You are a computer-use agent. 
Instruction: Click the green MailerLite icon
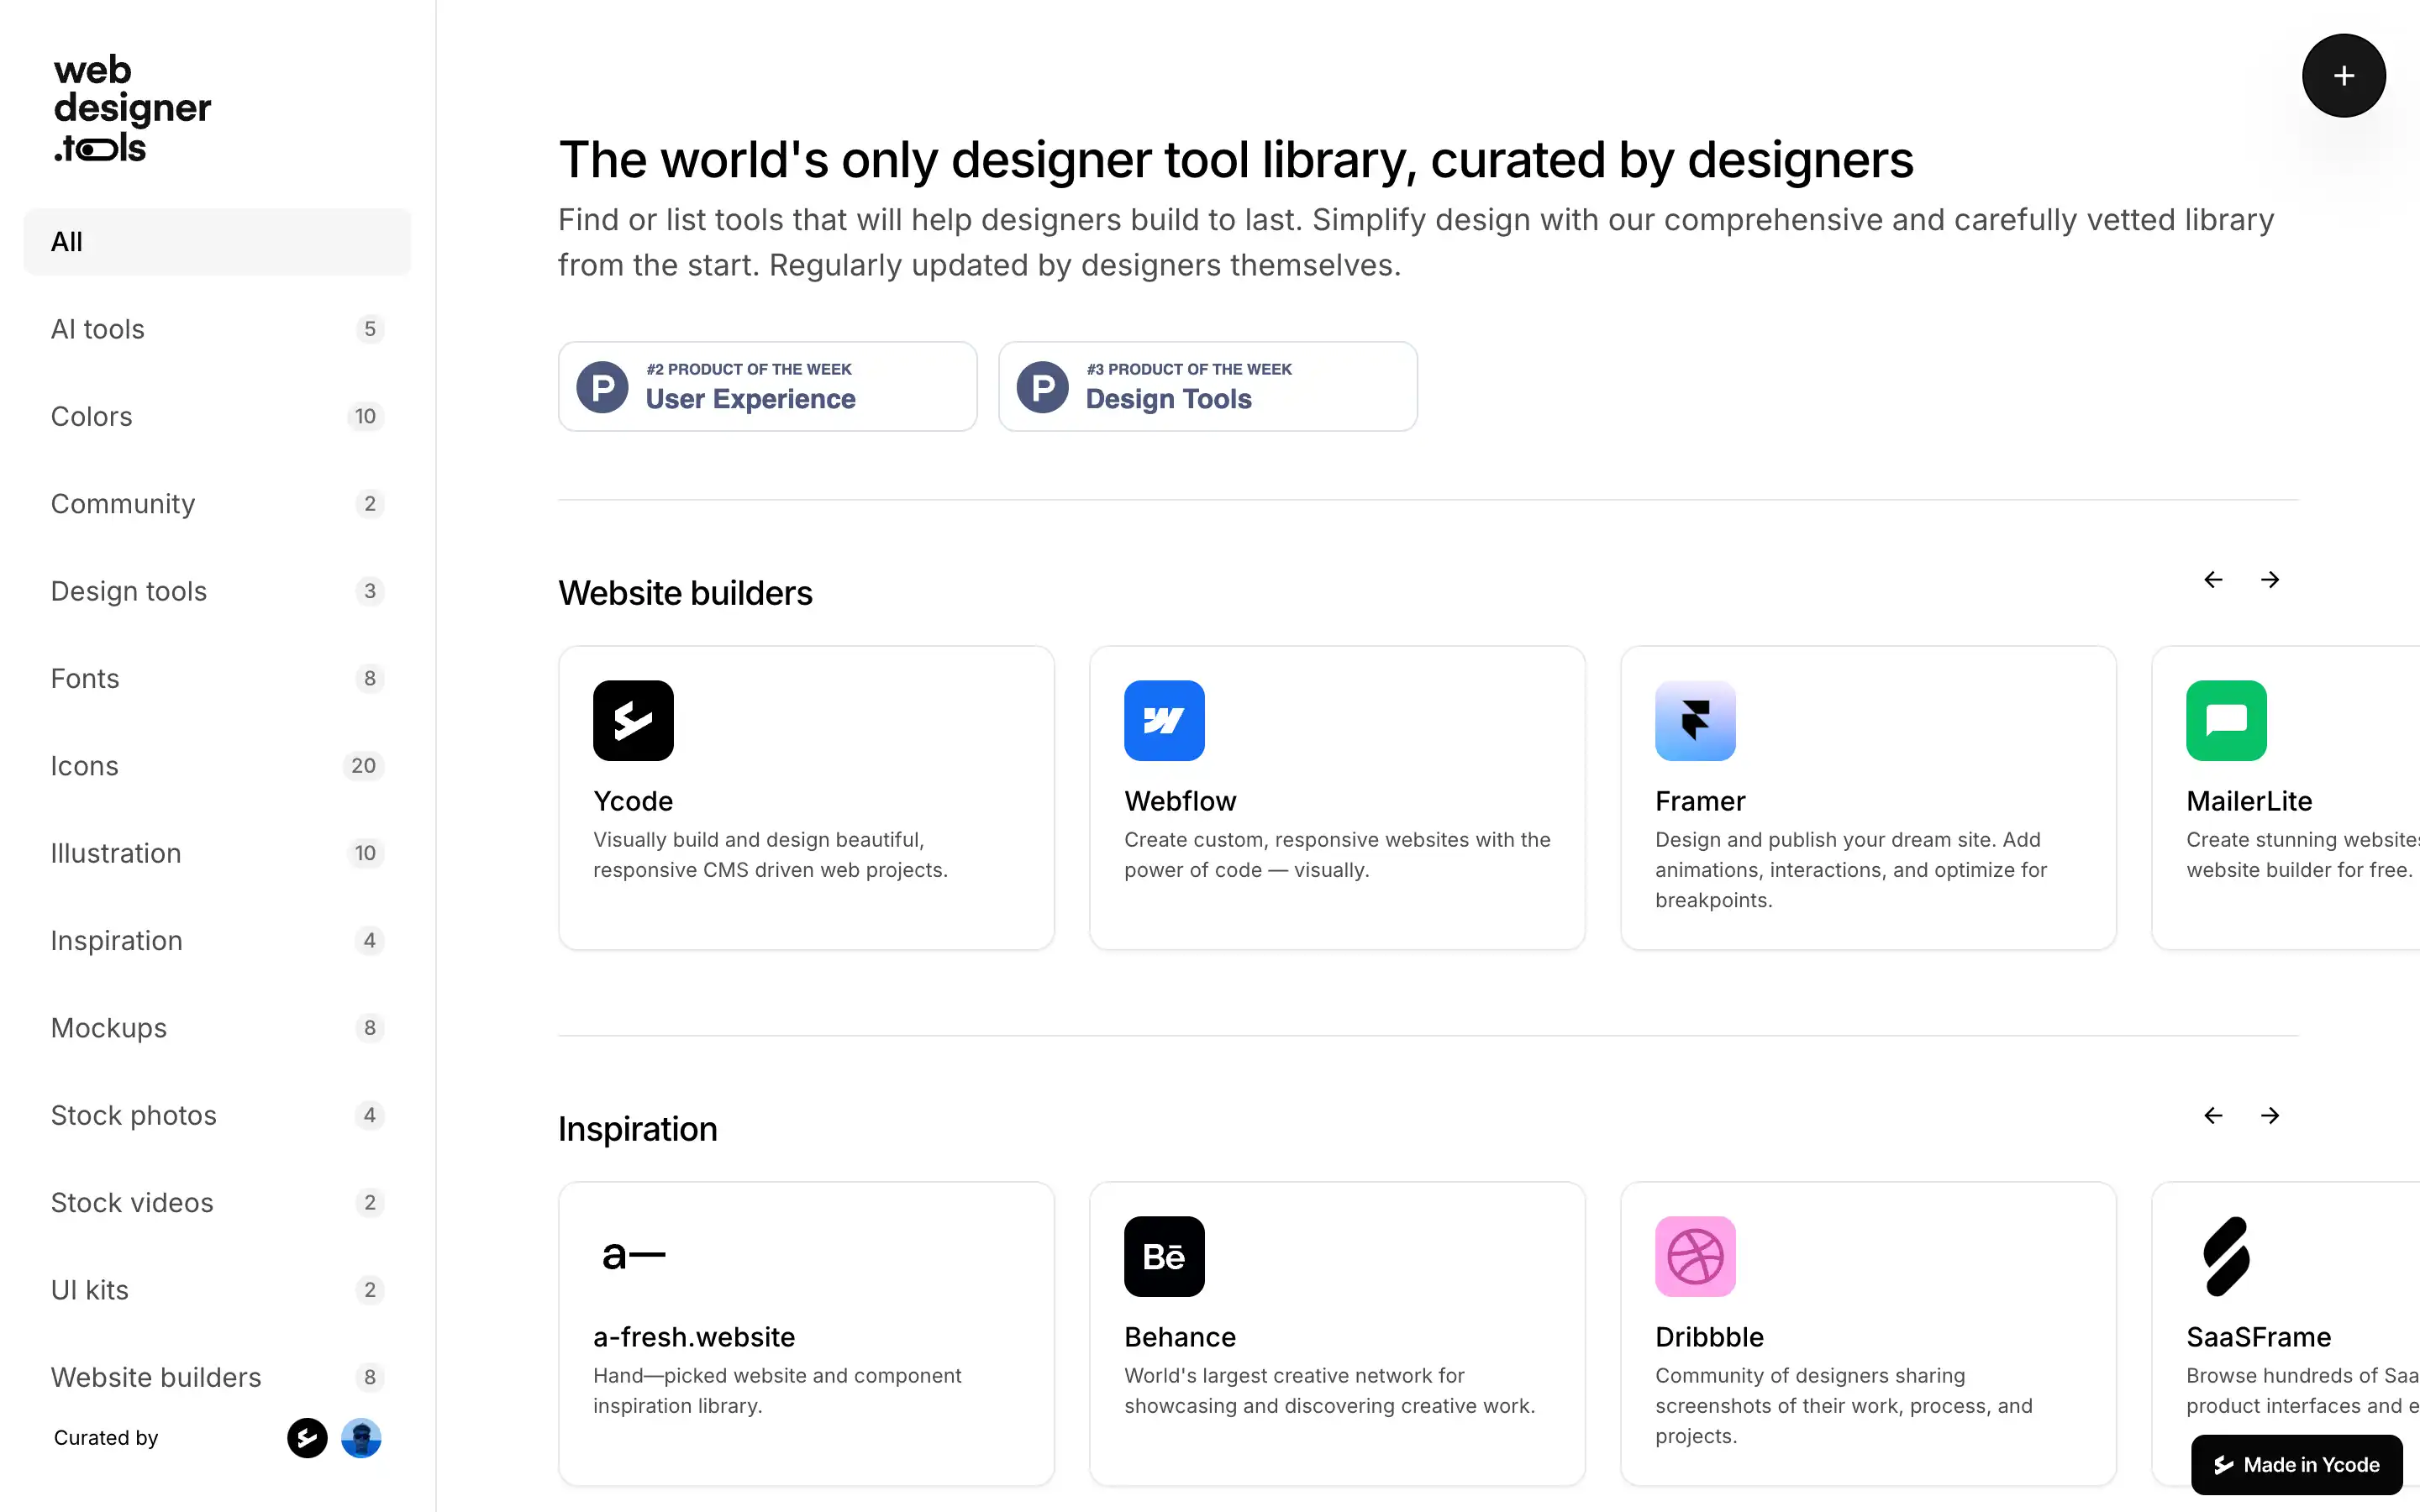pyautogui.click(x=2226, y=720)
